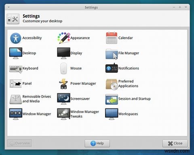This screenshot has width=194, height=155.
Task: Click the Help button
Action: (x=97, y=143)
